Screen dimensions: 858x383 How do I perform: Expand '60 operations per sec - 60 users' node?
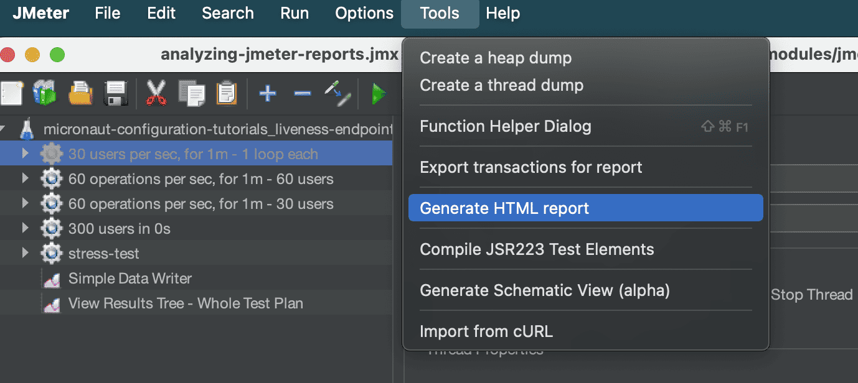tap(25, 178)
